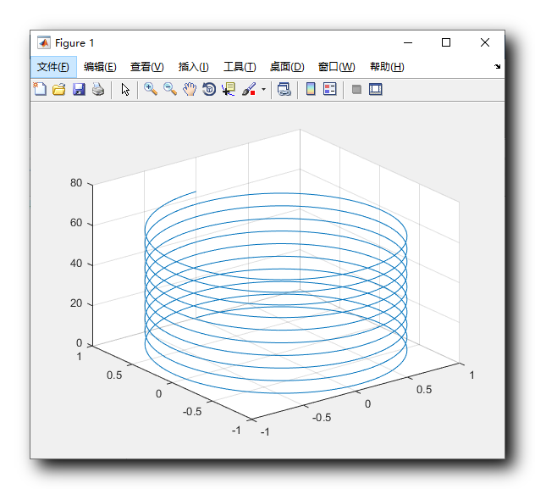Insert a colorbar using the toolbar icon
535x489 pixels.
coord(311,89)
